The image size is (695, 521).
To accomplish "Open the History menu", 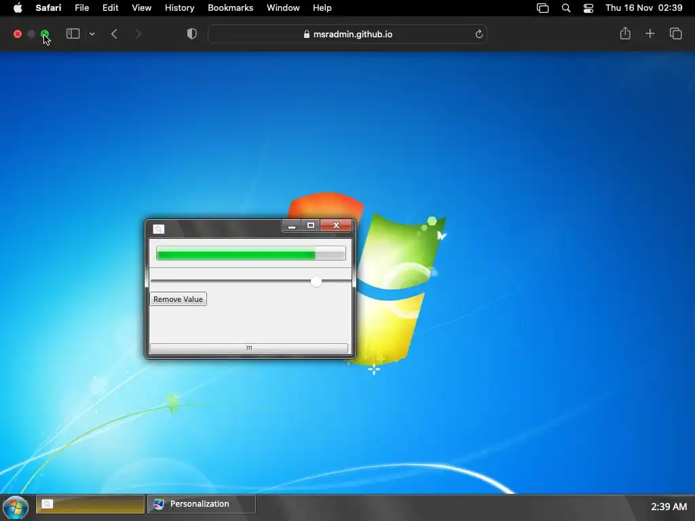I will [x=179, y=8].
